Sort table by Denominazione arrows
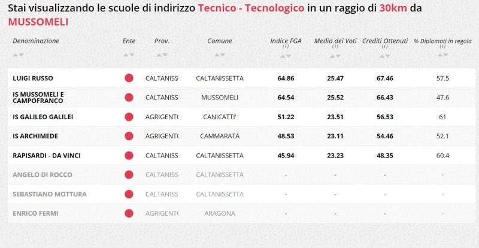 [x=18, y=55]
